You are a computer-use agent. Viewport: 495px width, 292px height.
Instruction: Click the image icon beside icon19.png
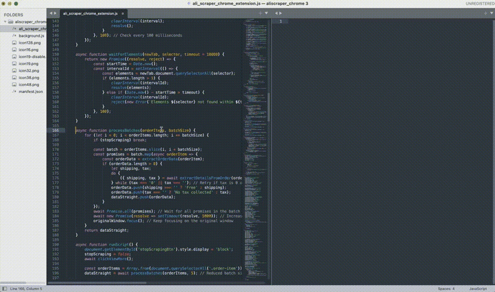click(x=14, y=64)
